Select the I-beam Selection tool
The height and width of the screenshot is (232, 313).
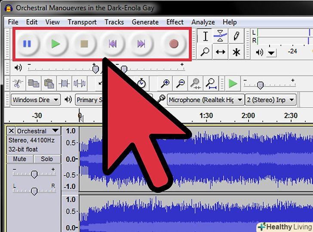(205, 36)
